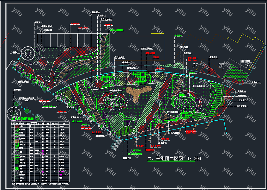
Task: Click the magenta text in legend row 15
Action: 62,172
